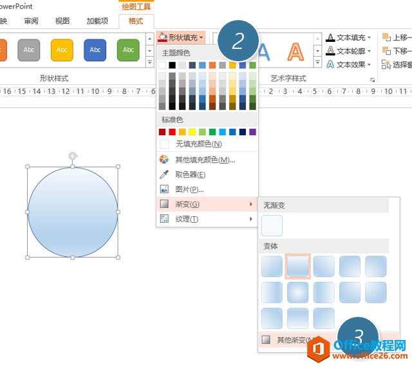Screen dimensions: 412x367
Task: Pick the dark red standard color
Action: (162, 132)
